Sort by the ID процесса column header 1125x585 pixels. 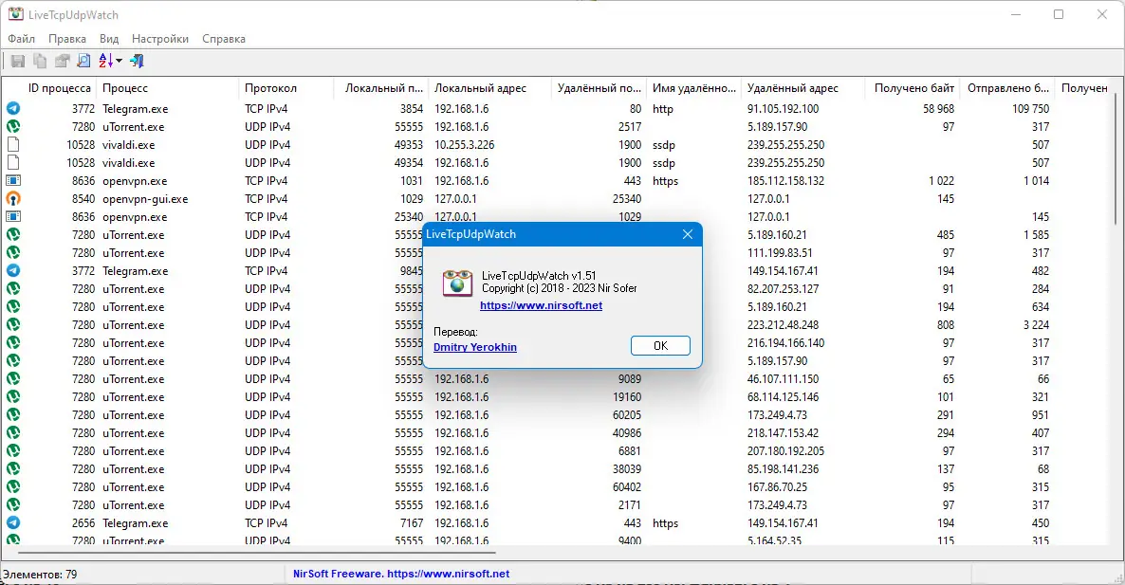click(60, 88)
